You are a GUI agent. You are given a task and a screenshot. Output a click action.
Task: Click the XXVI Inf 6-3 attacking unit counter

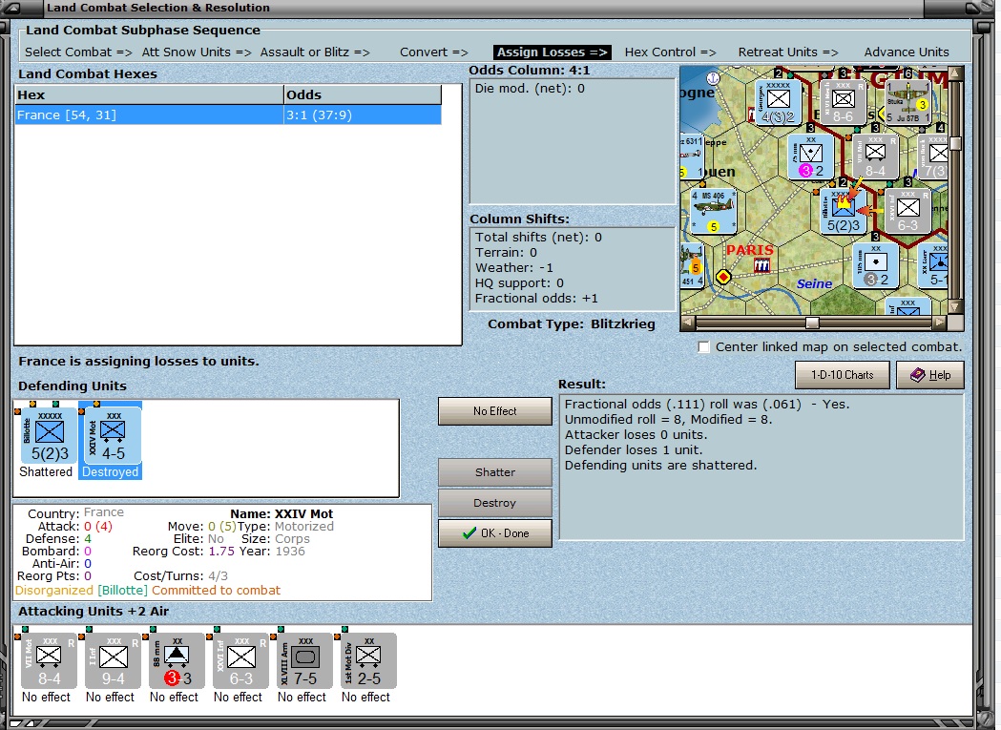(239, 661)
